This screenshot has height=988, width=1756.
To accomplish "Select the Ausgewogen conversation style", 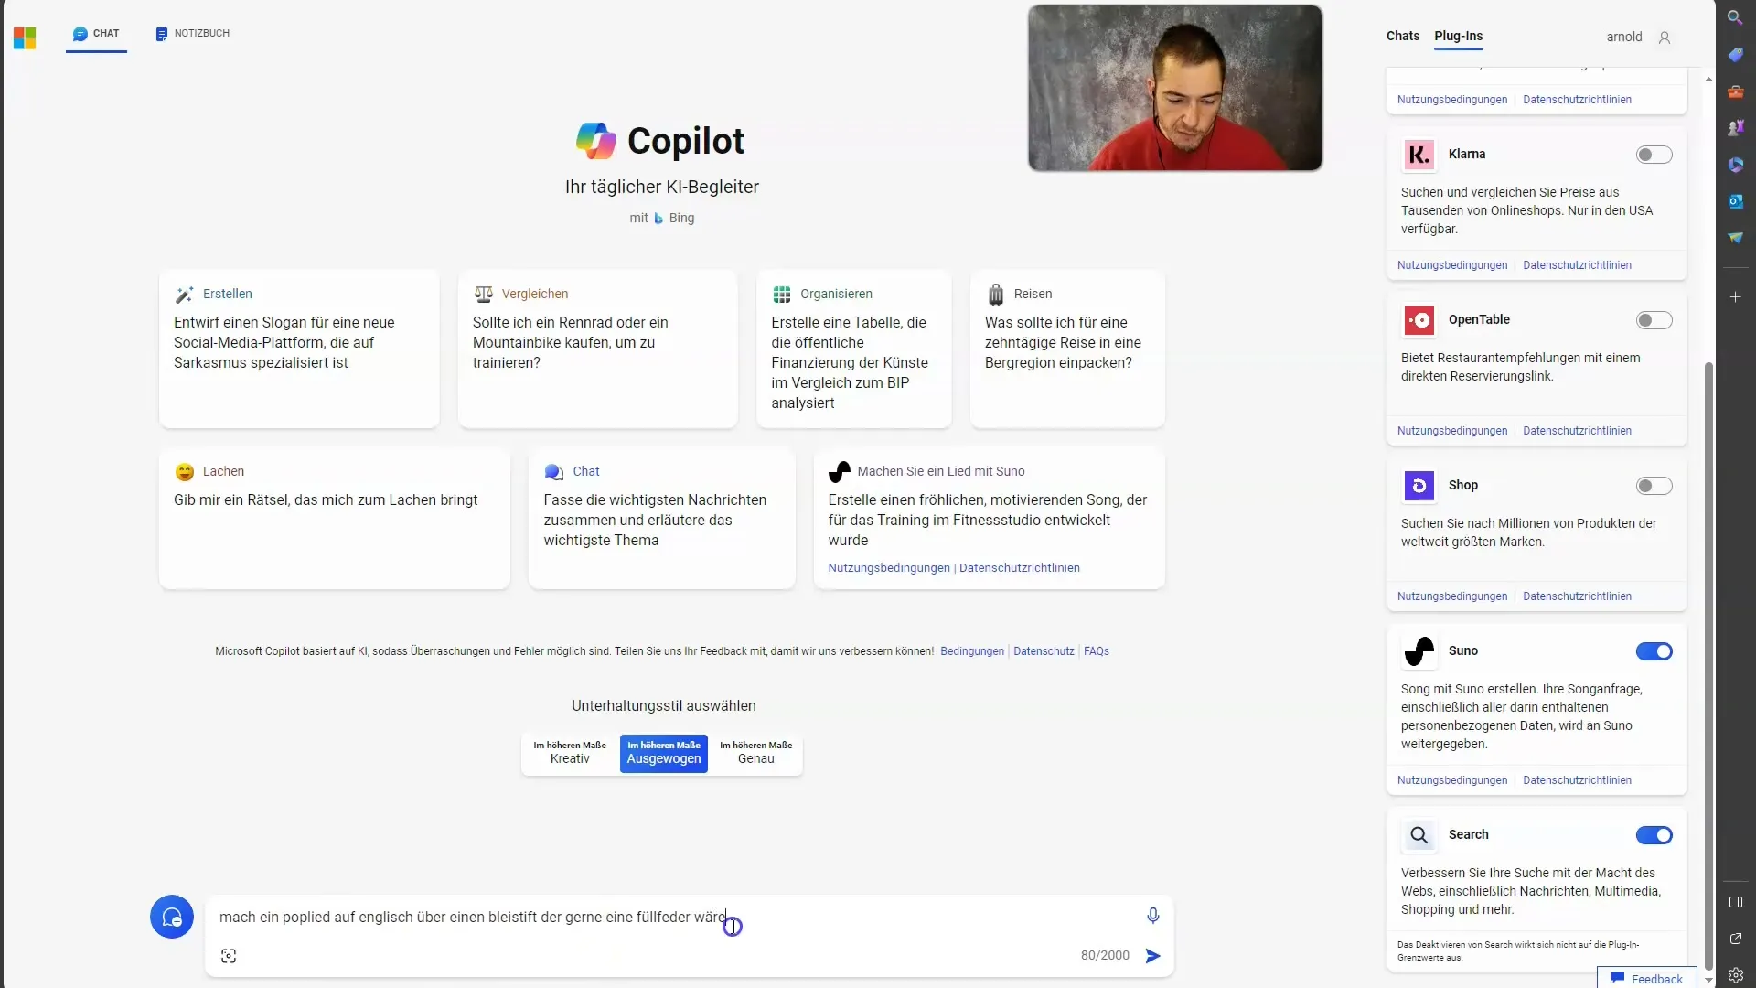I will [663, 753].
